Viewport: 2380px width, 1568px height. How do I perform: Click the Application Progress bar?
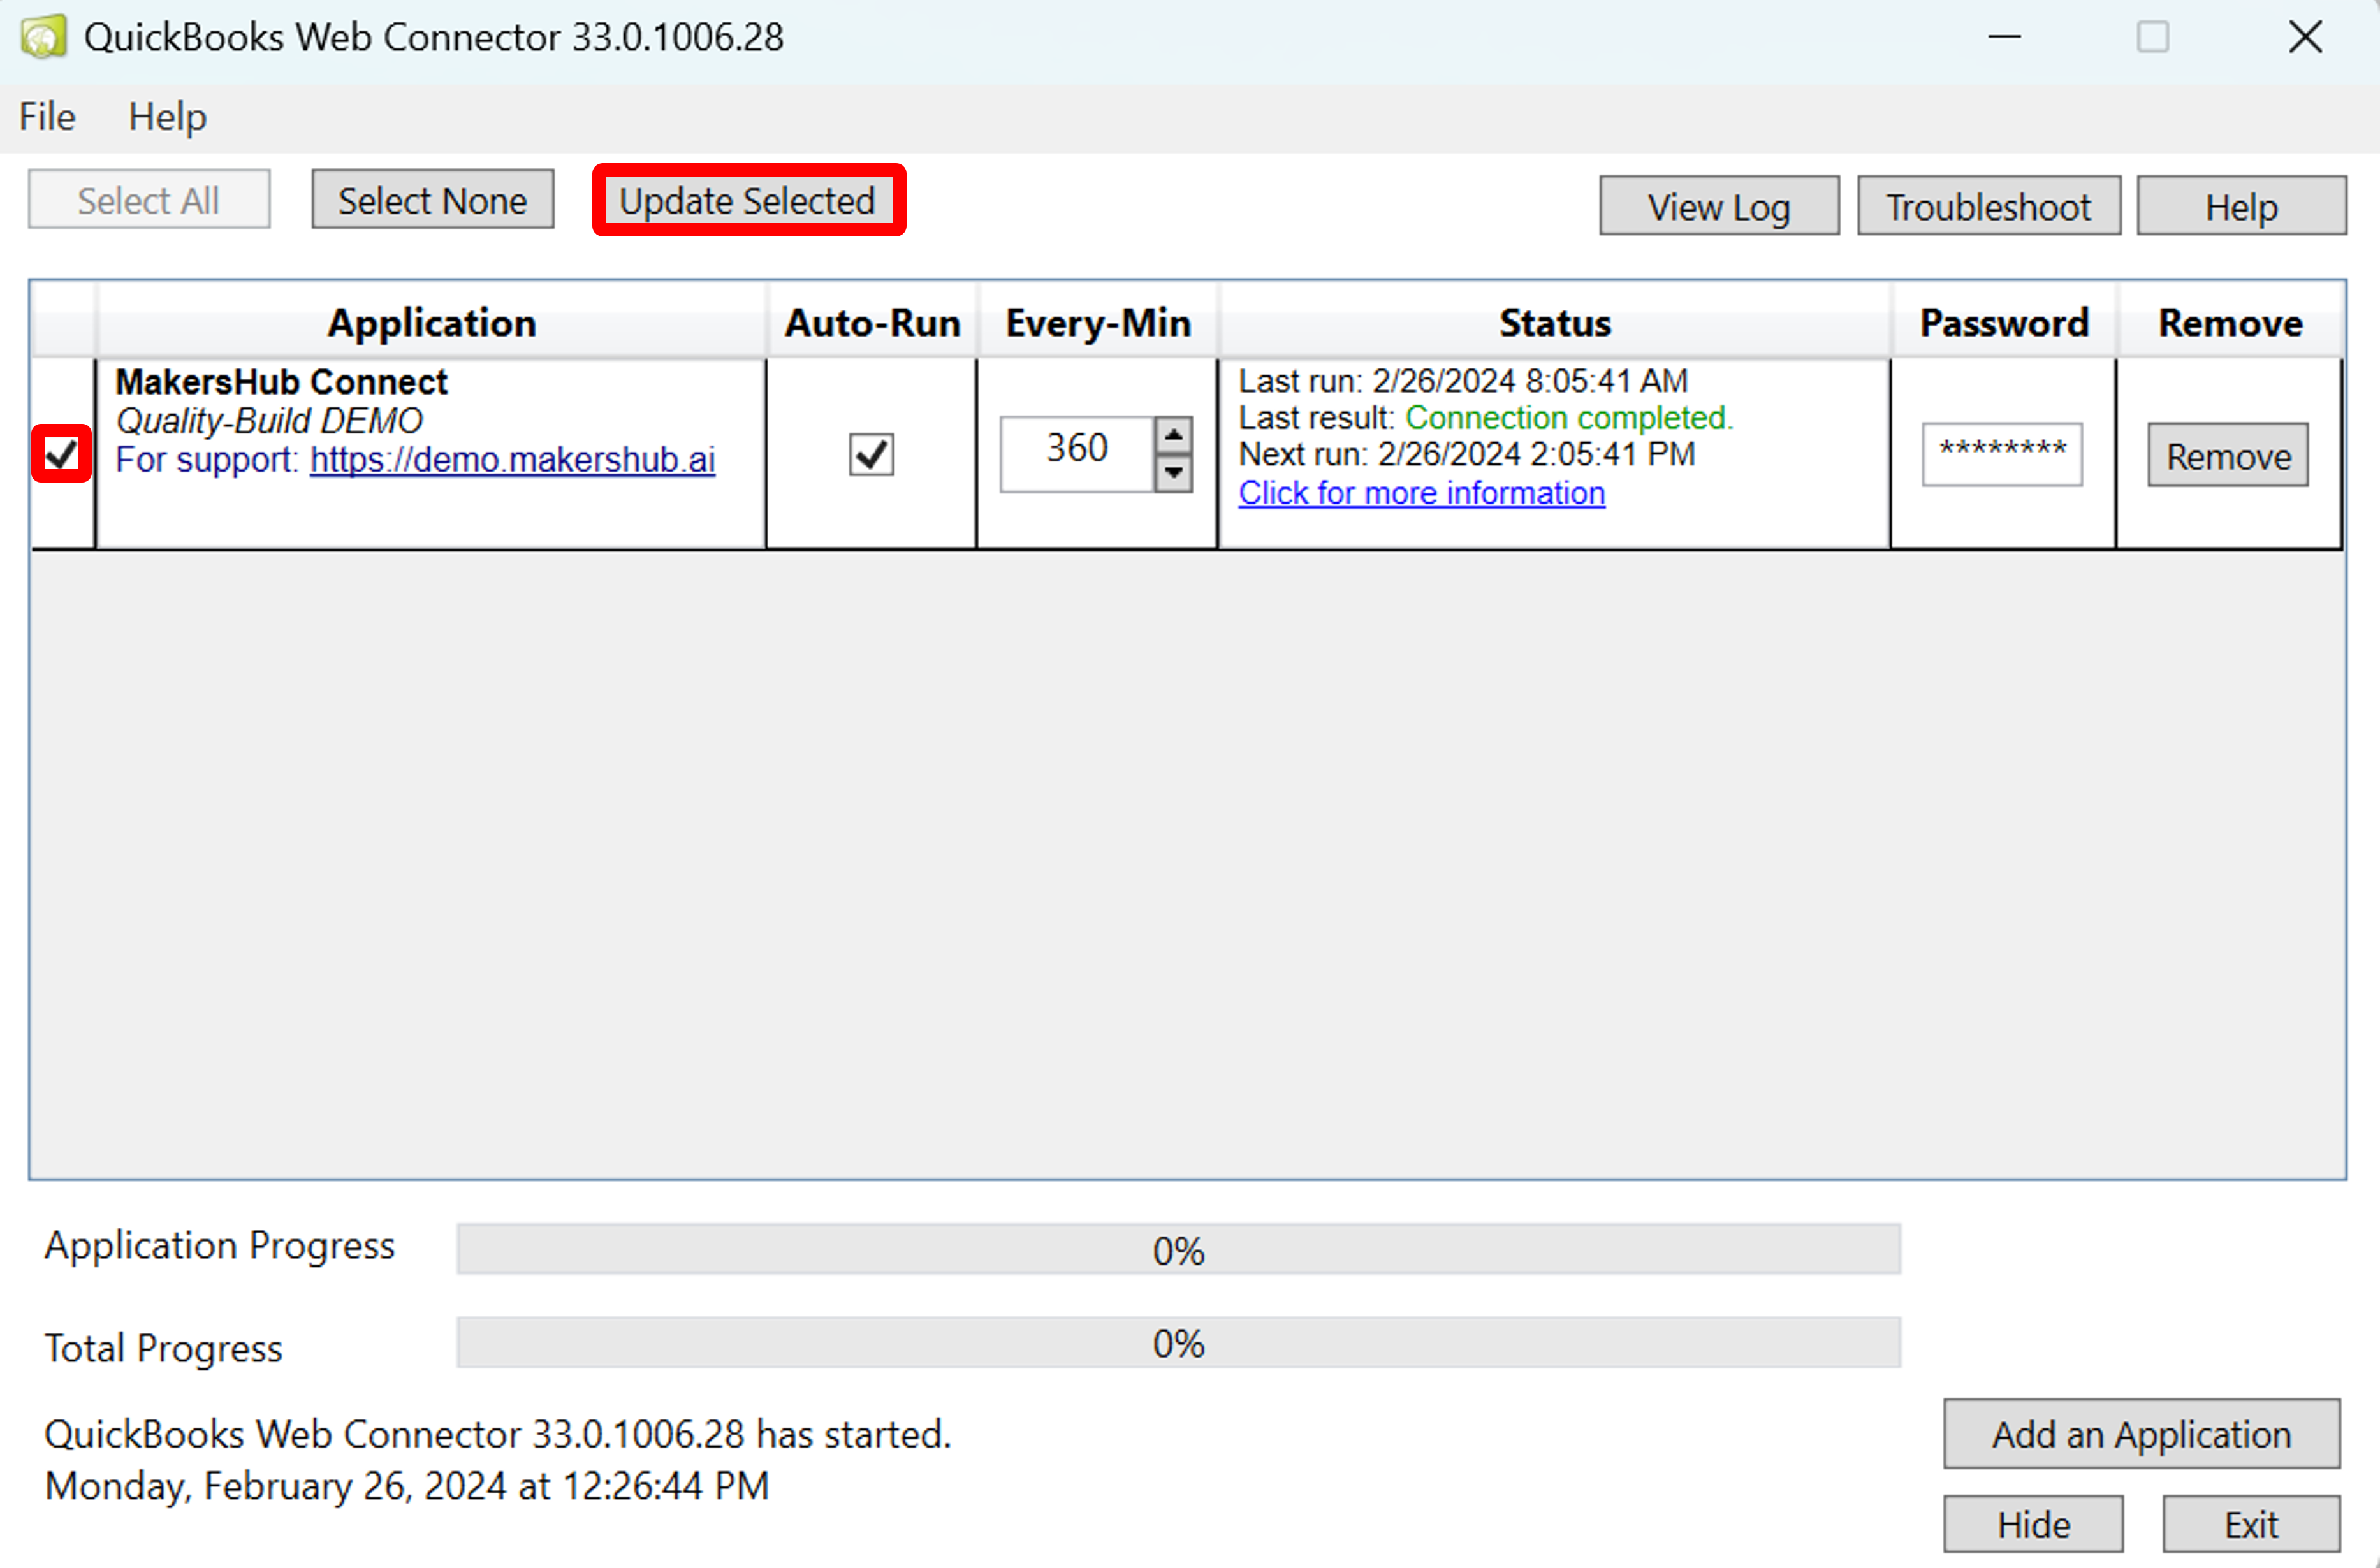click(x=1178, y=1248)
